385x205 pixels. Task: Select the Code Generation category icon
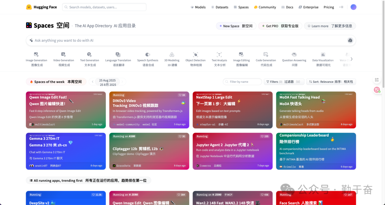tap(266, 55)
